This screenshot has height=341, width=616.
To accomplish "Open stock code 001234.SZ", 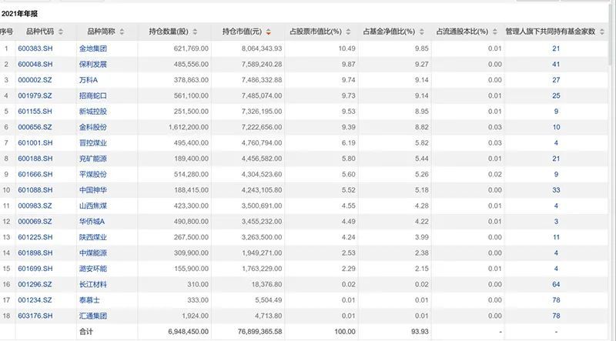I will coord(35,299).
